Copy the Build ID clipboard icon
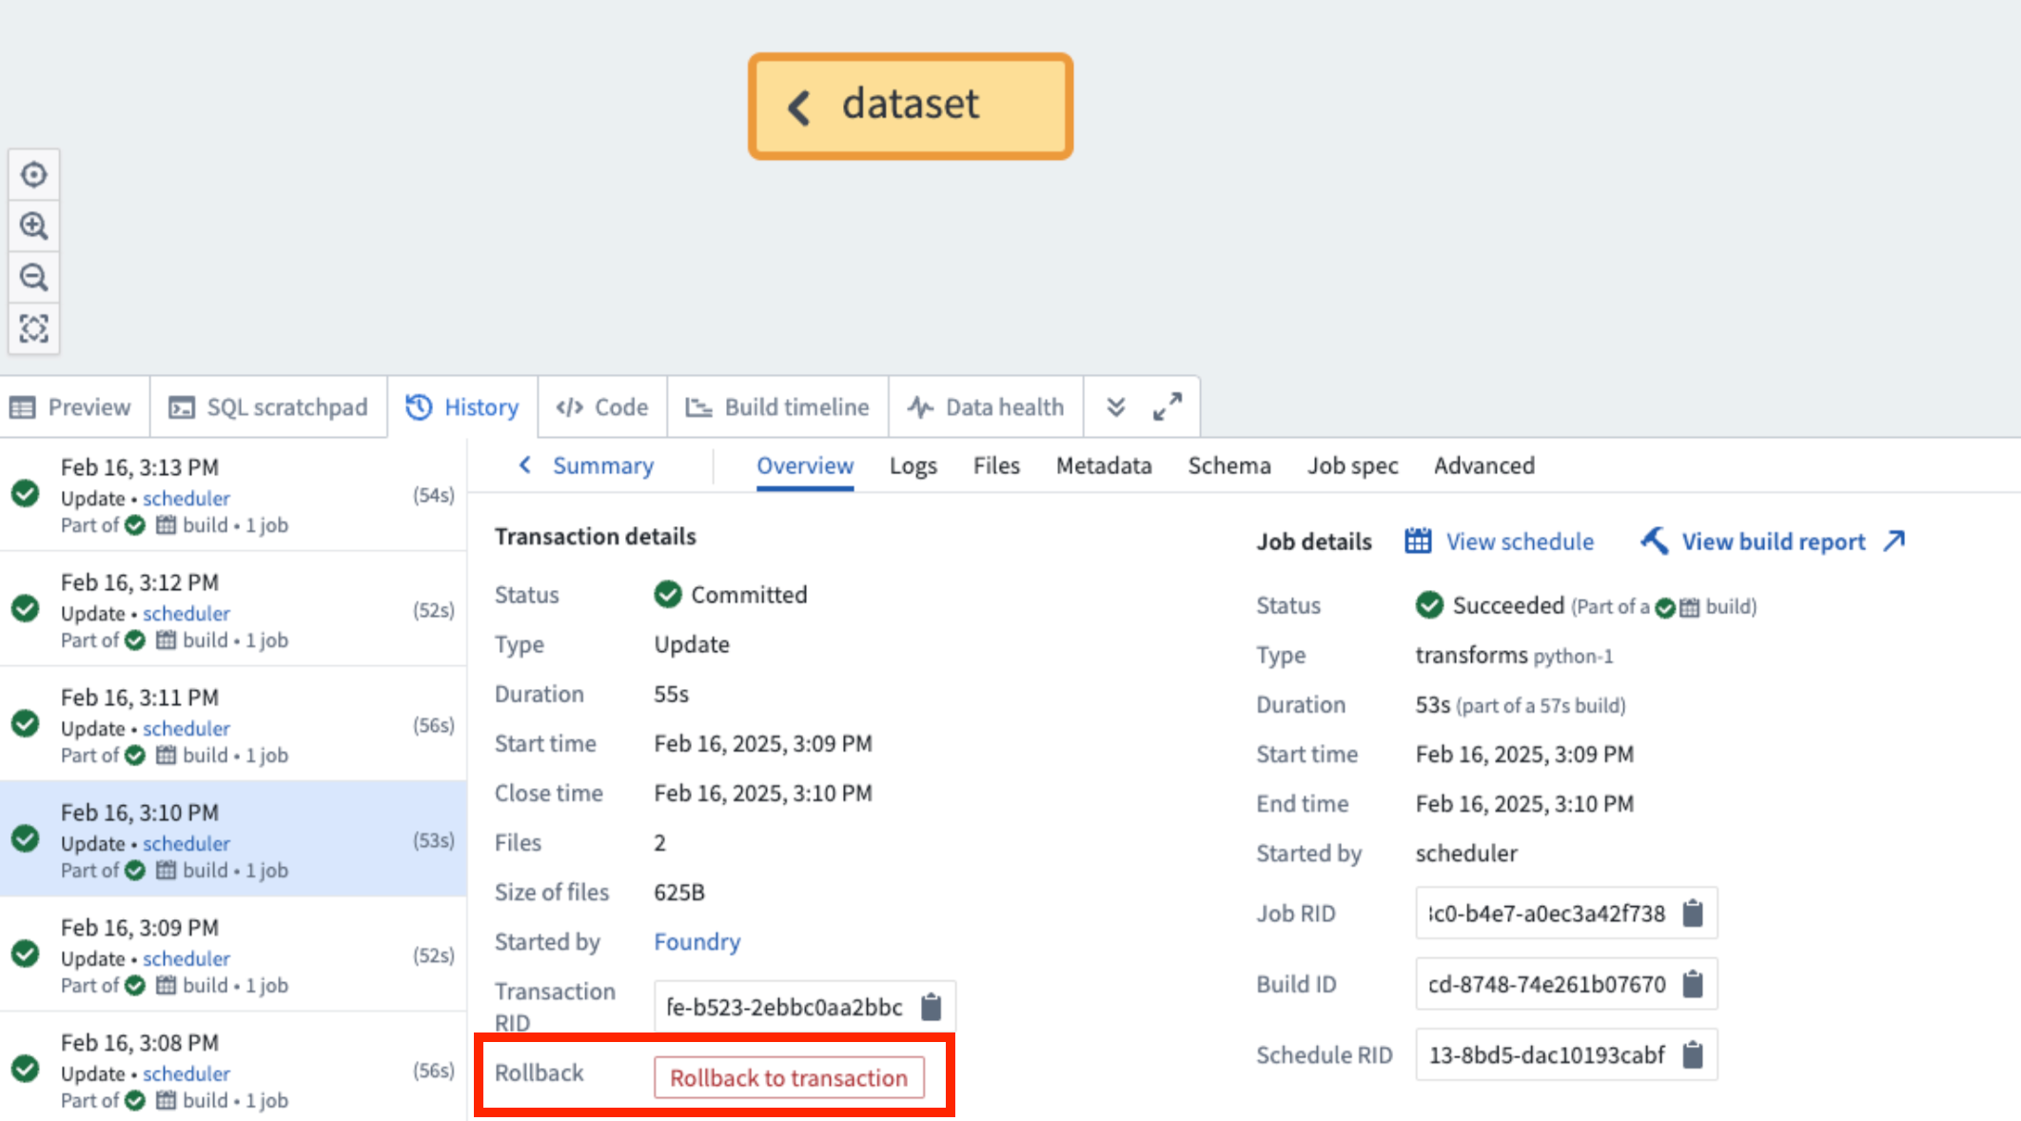 1693,983
